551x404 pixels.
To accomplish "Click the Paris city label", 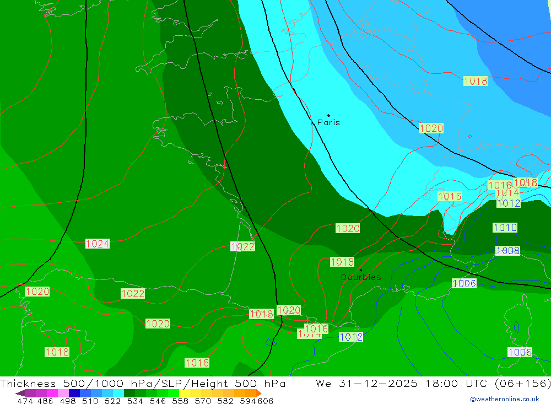I will click(x=328, y=122).
